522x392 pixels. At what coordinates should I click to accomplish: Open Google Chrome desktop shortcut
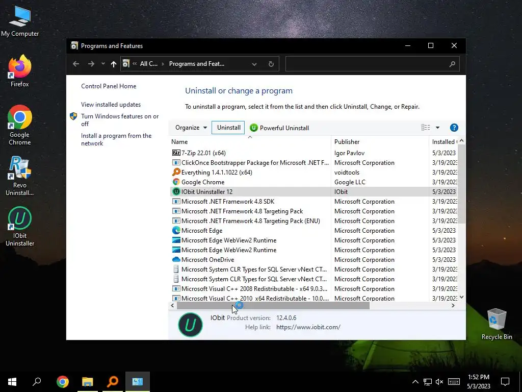point(20,125)
